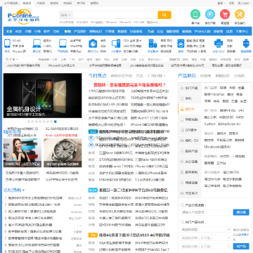
Task: Open the headphone digital products sidebar entry
Action: coord(190,151)
